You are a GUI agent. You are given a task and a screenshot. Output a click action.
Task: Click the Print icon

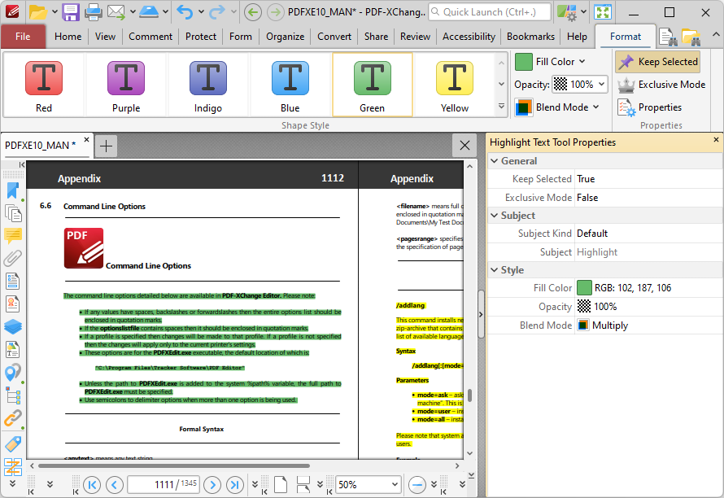click(94, 11)
